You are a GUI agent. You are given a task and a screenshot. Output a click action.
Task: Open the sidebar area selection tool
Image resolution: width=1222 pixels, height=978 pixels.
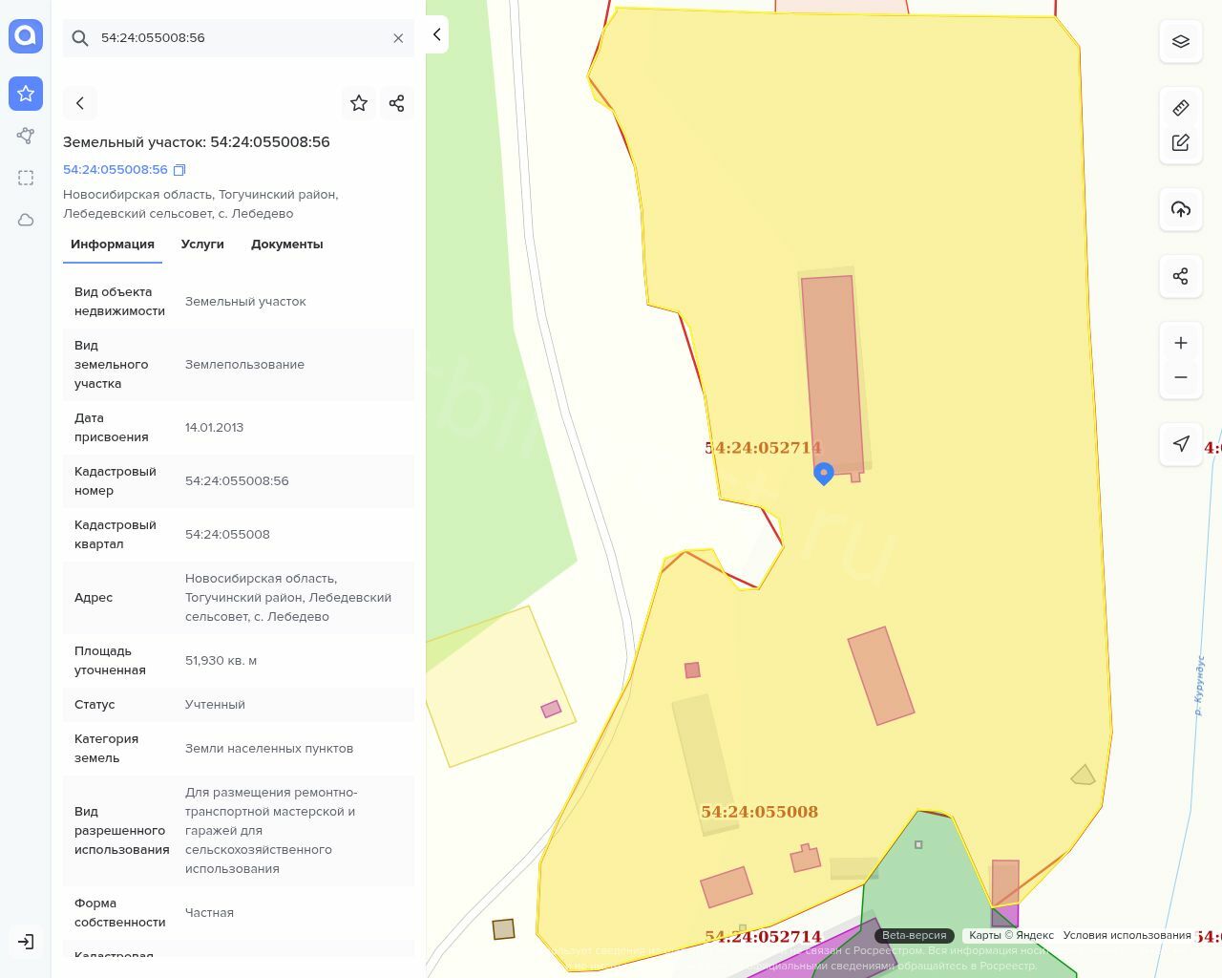coord(26,178)
